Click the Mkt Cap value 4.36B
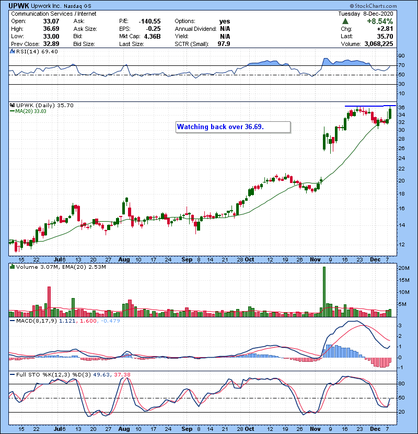 click(152, 36)
